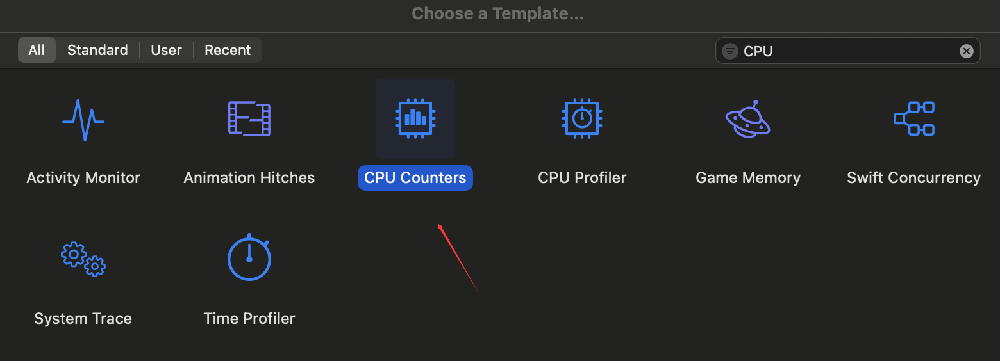Viewport: 1000px width, 361px height.
Task: Select the Game Memory UFO icon
Action: click(747, 120)
